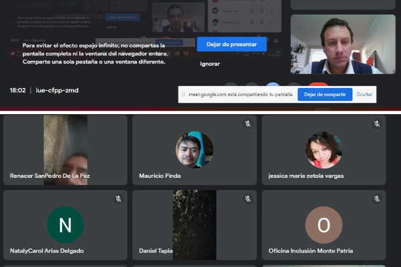The width and height of the screenshot is (401, 267).
Task: Select Daniel Tapia's video feed
Action: (194, 225)
